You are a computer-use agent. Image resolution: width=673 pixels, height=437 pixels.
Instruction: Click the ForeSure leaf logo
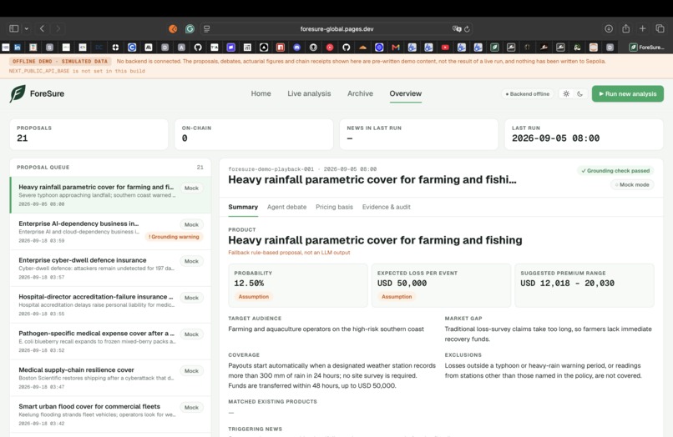tap(18, 93)
